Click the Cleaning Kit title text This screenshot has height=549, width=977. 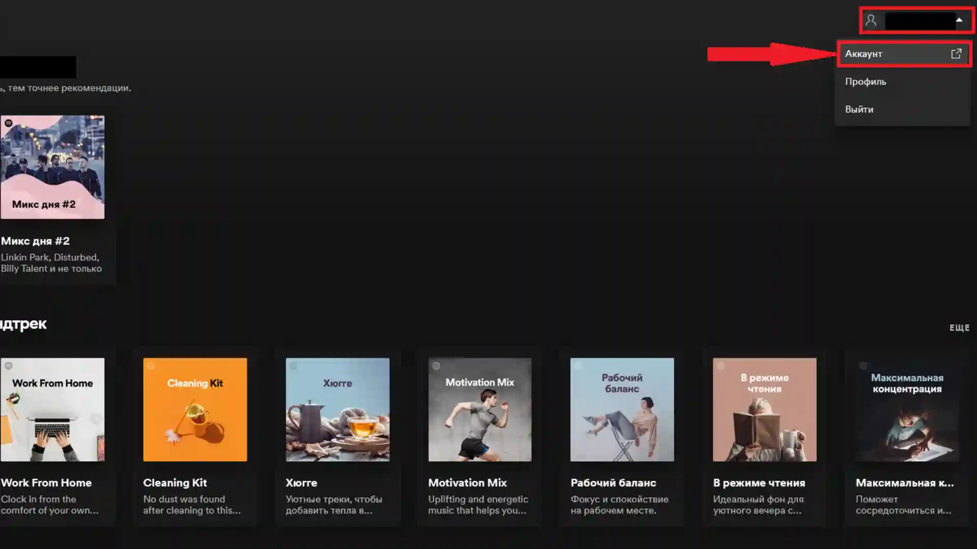(x=175, y=483)
